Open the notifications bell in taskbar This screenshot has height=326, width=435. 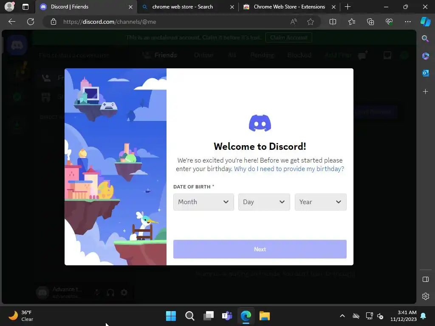point(424,316)
